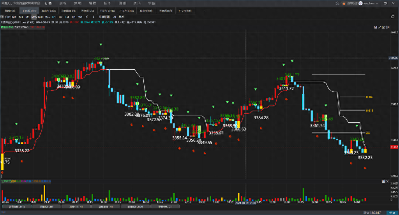Switch to 中金所 CFFEX tab
399x215 pixels.
(x=107, y=11)
